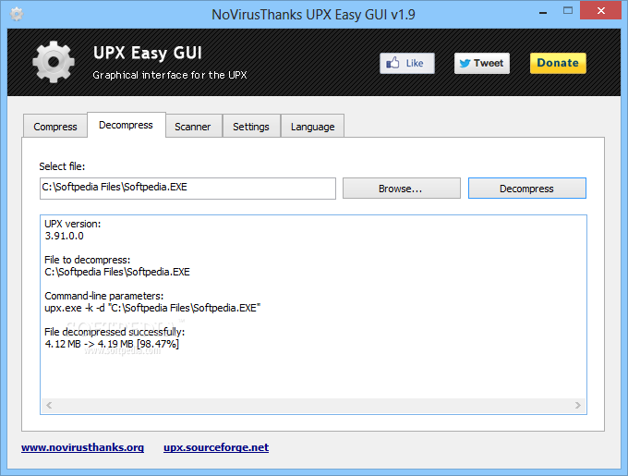Click the Browse... button

point(402,189)
